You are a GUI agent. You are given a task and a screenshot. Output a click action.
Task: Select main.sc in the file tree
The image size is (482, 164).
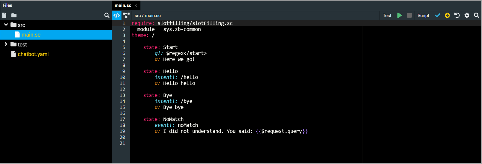click(x=31, y=35)
